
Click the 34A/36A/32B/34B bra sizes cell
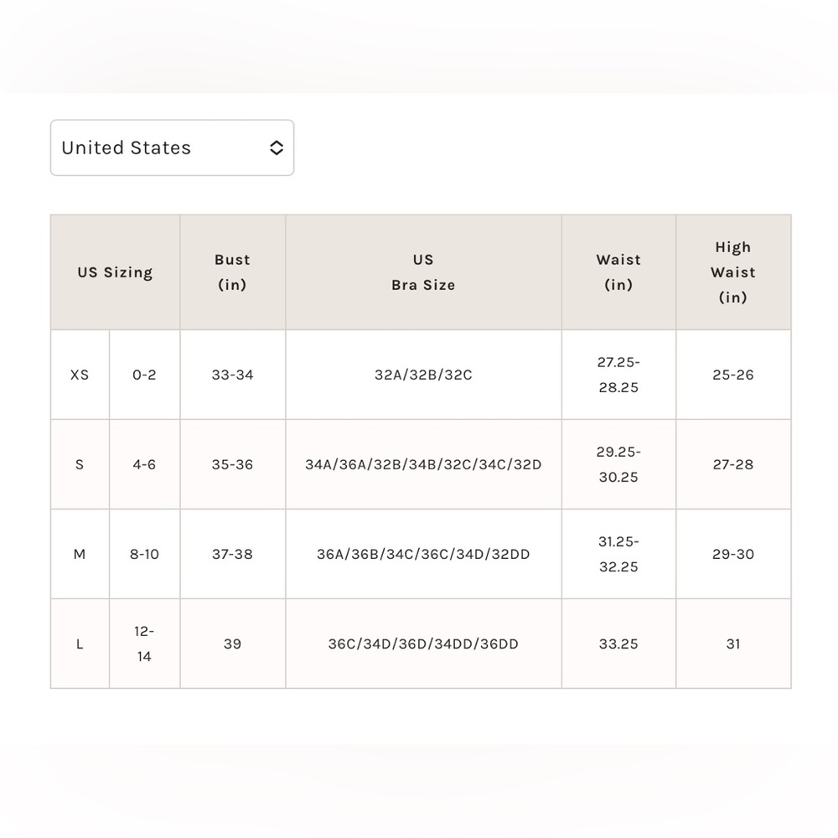click(423, 464)
